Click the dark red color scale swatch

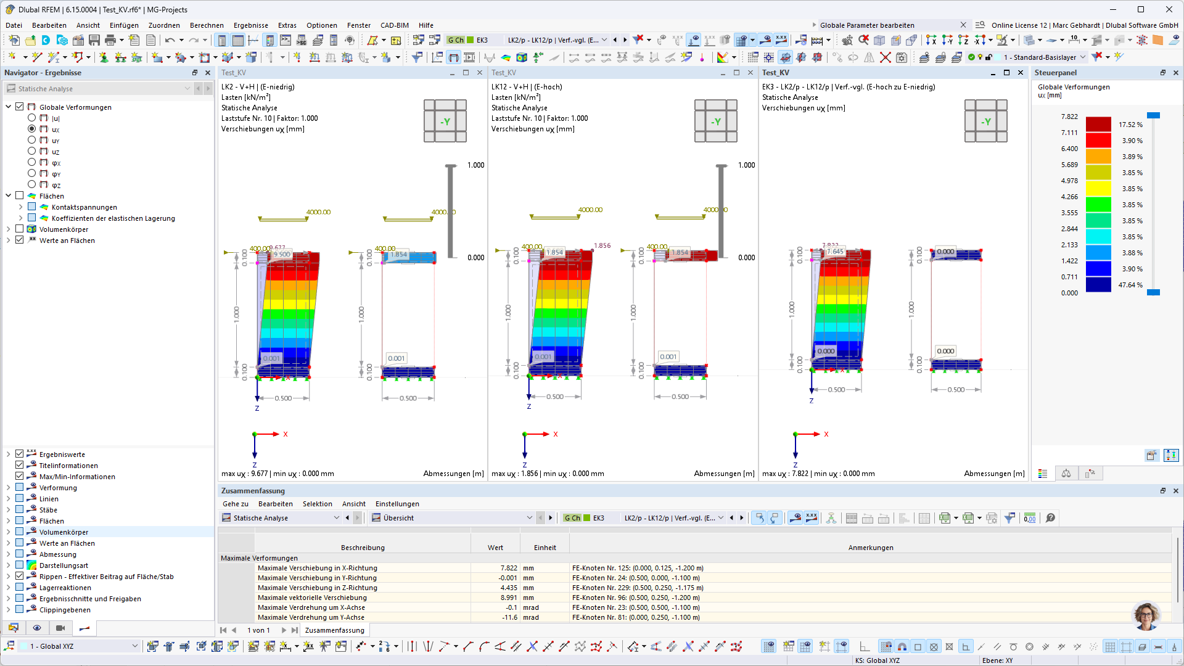click(1098, 124)
